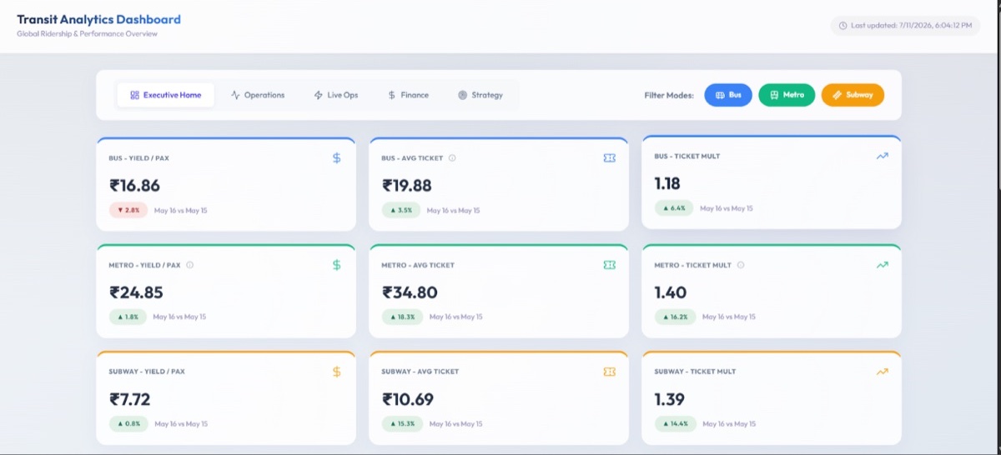1001x455 pixels.
Task: Click the ₹7.72 Subway yield value
Action: pos(130,399)
